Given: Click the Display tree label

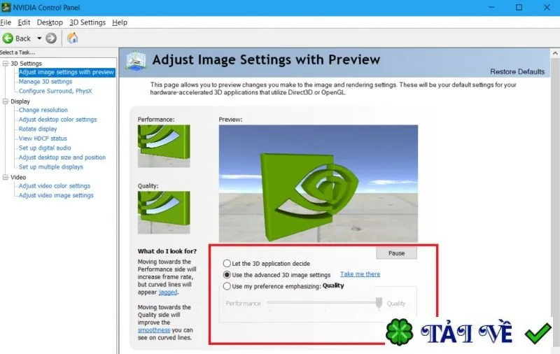Looking at the screenshot, I should pos(20,101).
